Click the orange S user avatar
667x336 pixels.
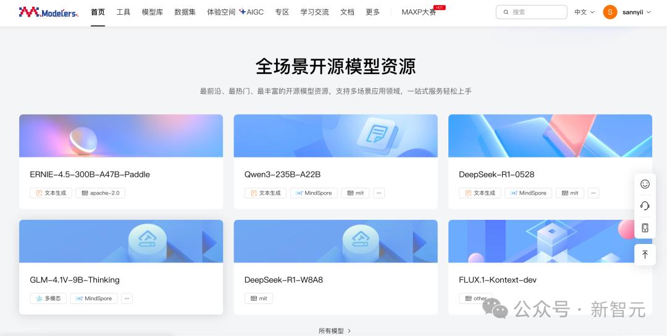tap(610, 12)
